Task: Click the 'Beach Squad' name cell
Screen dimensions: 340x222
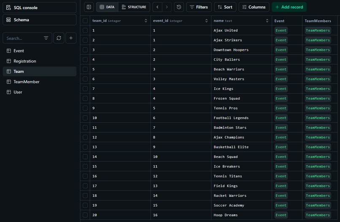Action: [x=242, y=157]
